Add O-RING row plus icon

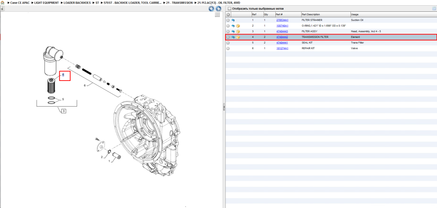point(228,26)
